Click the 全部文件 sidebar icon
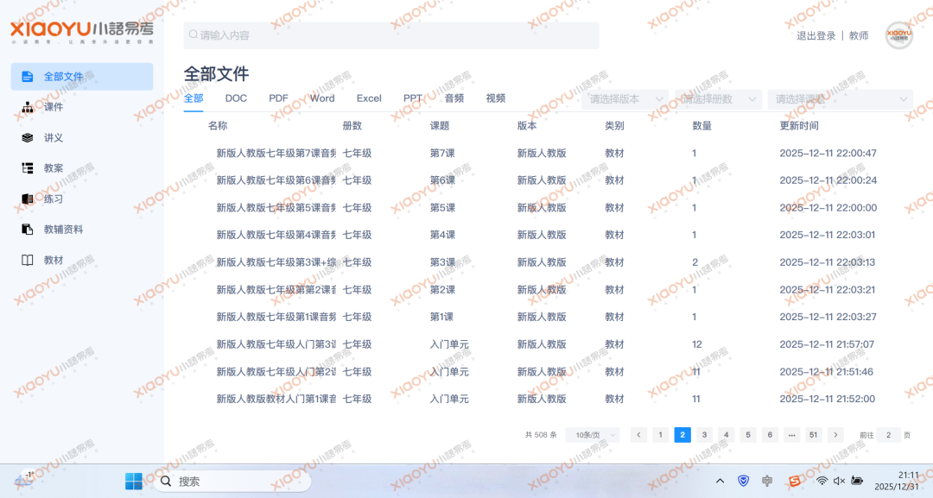Viewport: 933px width, 498px height. tap(28, 77)
